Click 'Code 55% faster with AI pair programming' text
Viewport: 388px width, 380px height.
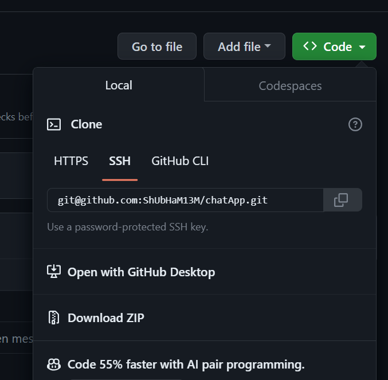(x=186, y=365)
